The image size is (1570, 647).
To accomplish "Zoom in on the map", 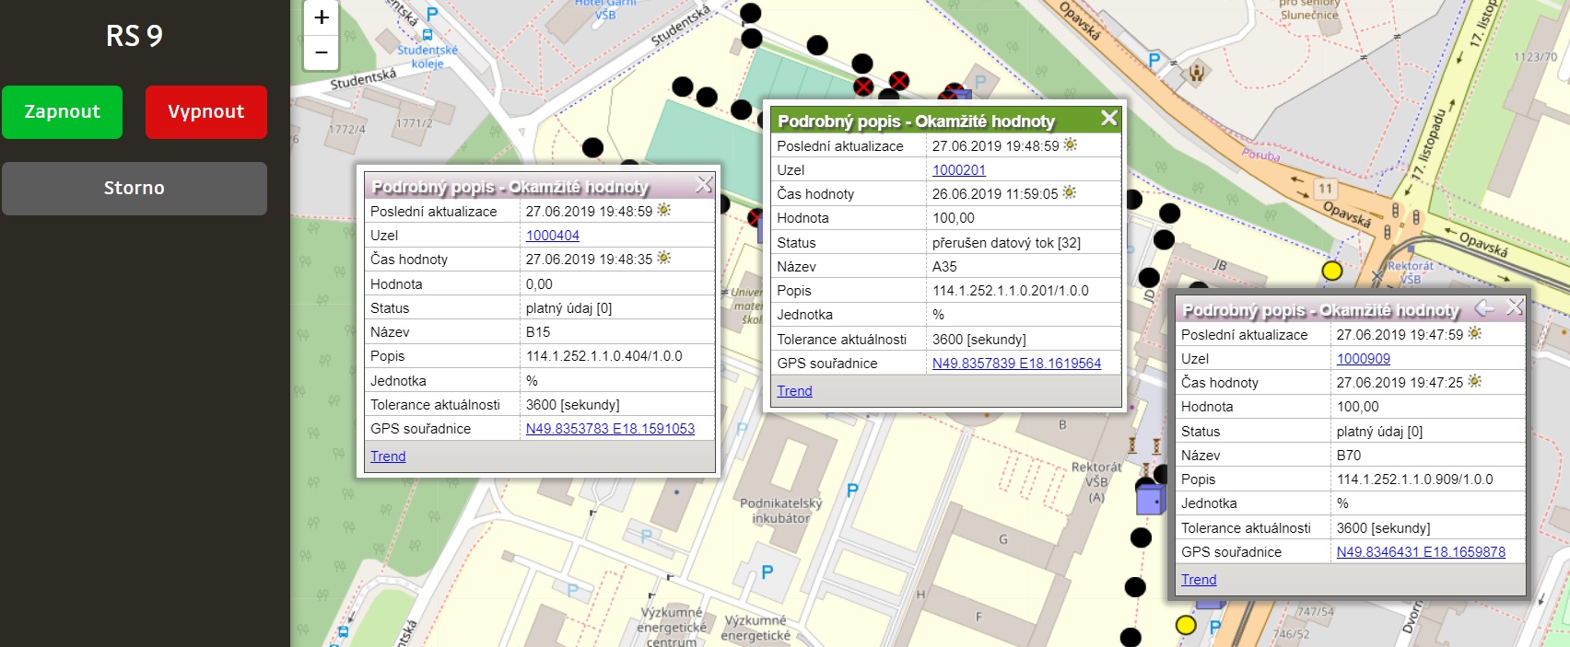I will click(321, 17).
